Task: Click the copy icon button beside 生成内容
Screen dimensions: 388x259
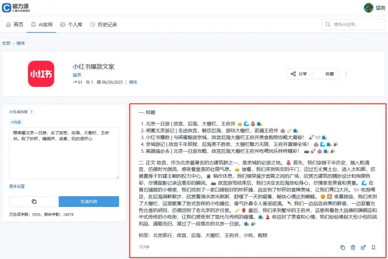Action: 34,201
